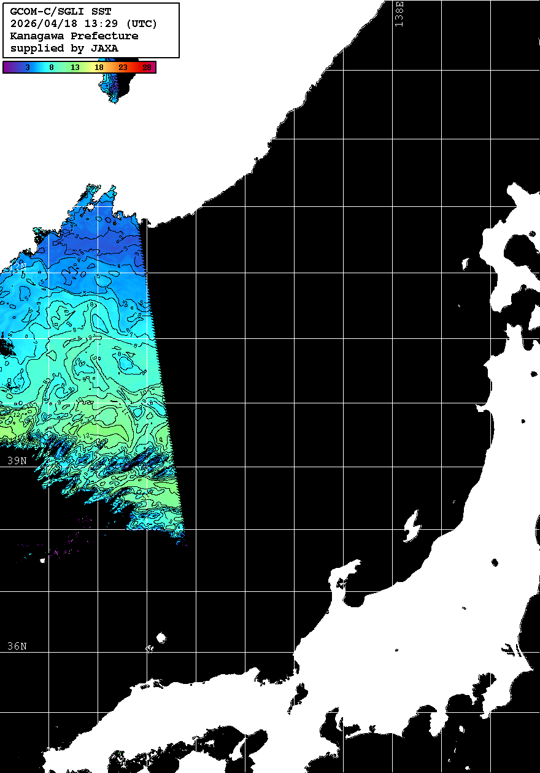Click the small SST patch below the legend
The width and height of the screenshot is (540, 773).
pos(111,86)
